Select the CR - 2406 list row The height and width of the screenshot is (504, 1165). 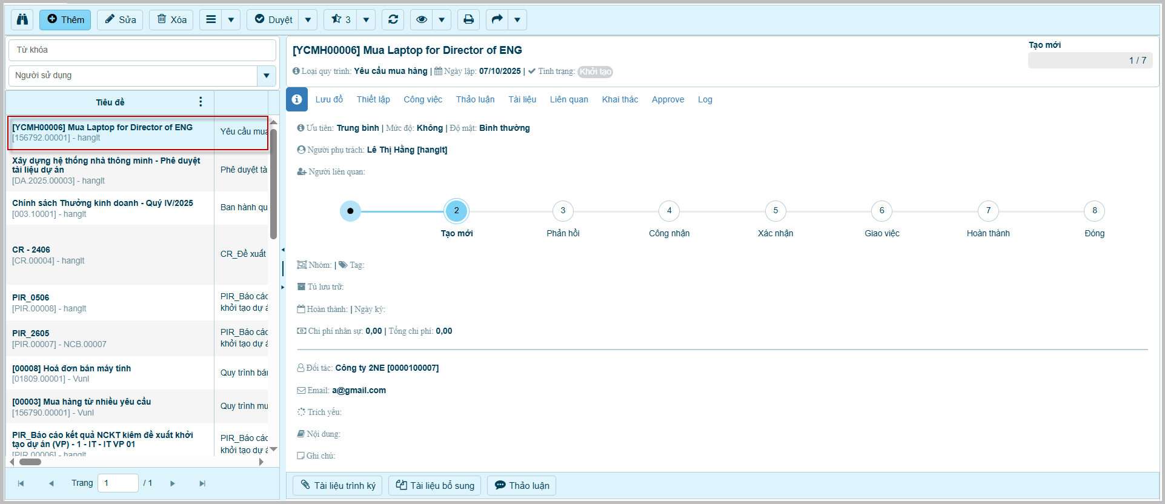click(x=109, y=255)
